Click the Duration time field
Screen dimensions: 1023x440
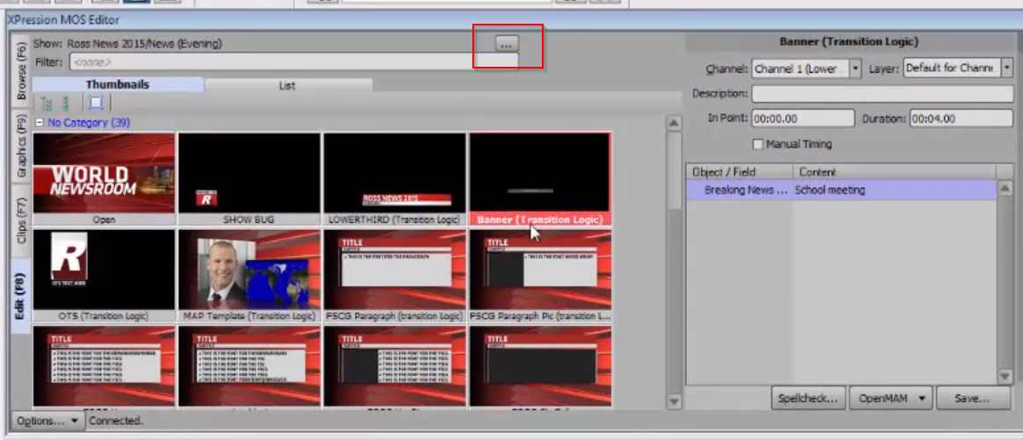pyautogui.click(x=961, y=119)
